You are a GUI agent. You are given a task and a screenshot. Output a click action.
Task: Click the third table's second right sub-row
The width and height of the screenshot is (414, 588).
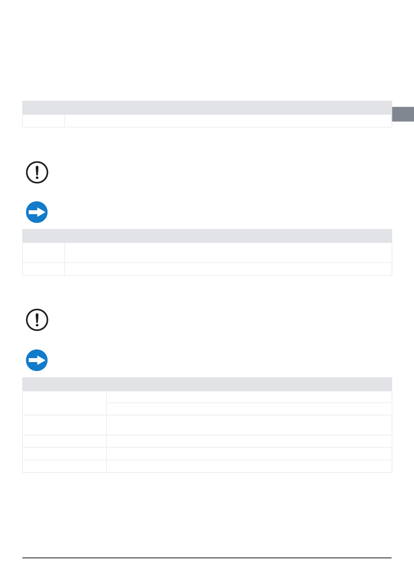(249, 409)
